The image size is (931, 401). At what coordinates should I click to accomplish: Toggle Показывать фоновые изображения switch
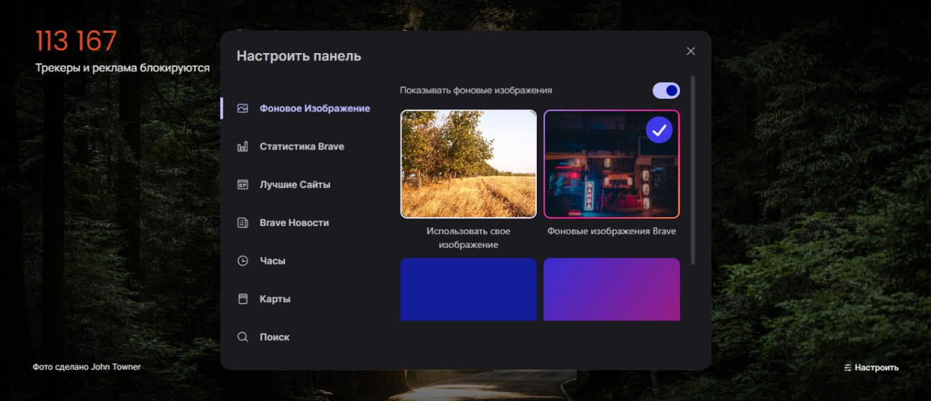(666, 90)
